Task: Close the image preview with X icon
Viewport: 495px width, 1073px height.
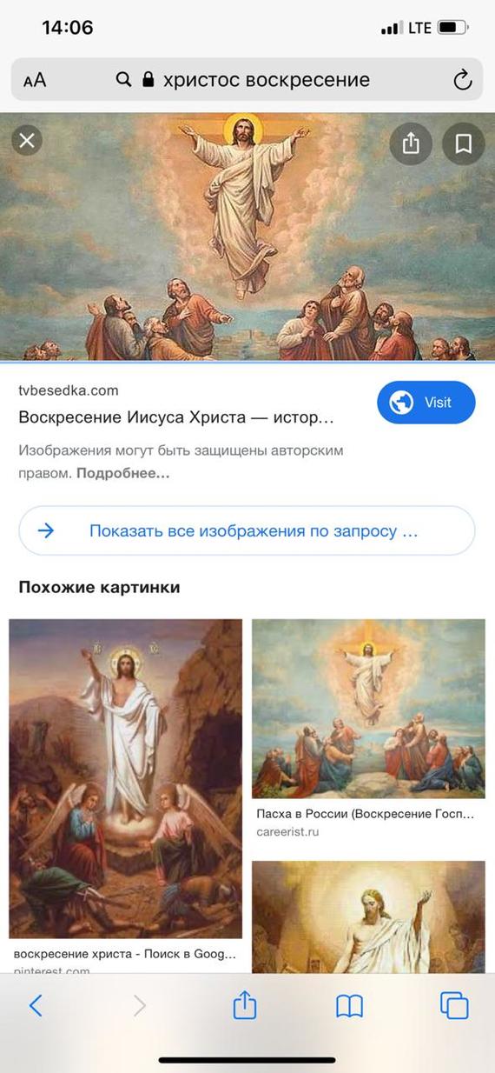Action: coord(27,140)
